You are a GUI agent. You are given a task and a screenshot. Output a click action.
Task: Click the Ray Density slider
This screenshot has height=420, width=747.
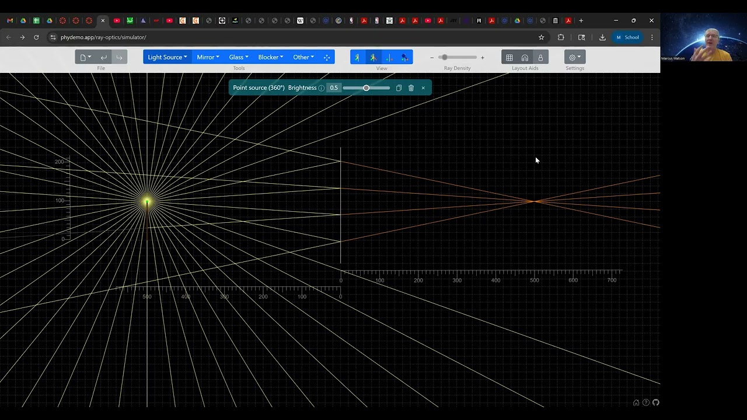click(457, 57)
